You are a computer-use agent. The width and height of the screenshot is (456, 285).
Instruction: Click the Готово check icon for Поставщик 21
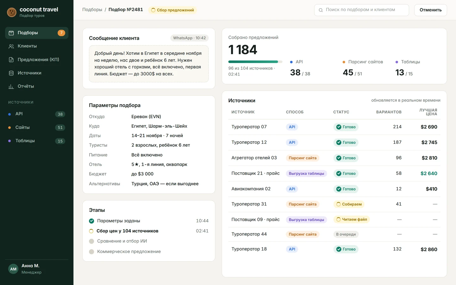click(339, 174)
